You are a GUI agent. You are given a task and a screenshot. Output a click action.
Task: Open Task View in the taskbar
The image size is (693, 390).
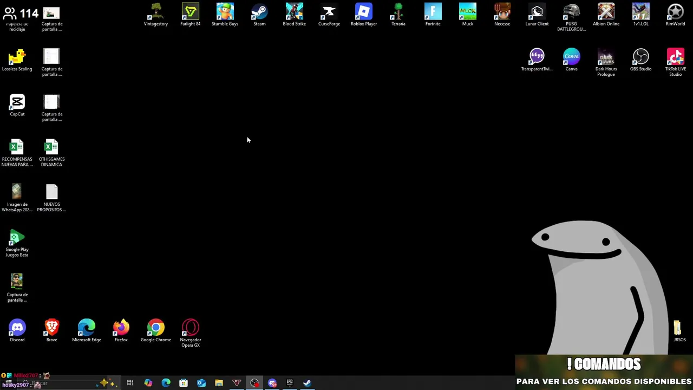tap(130, 383)
